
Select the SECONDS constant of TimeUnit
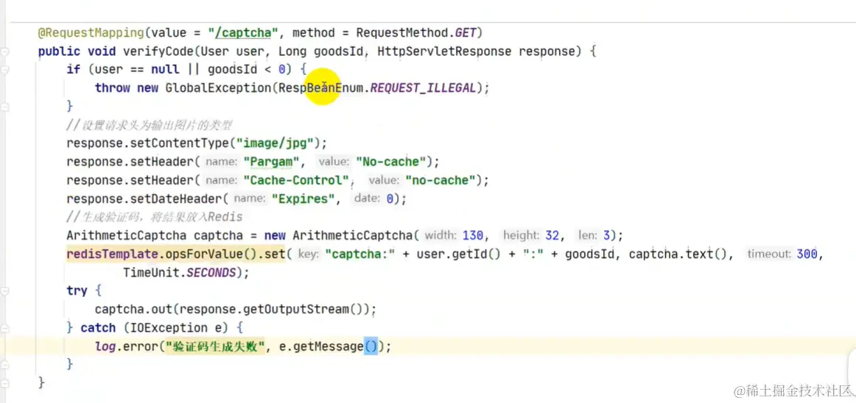(x=212, y=273)
